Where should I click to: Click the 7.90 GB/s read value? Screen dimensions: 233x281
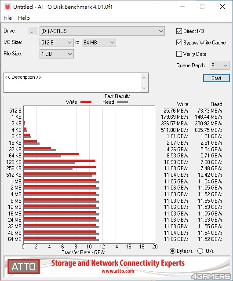tap(211, 162)
